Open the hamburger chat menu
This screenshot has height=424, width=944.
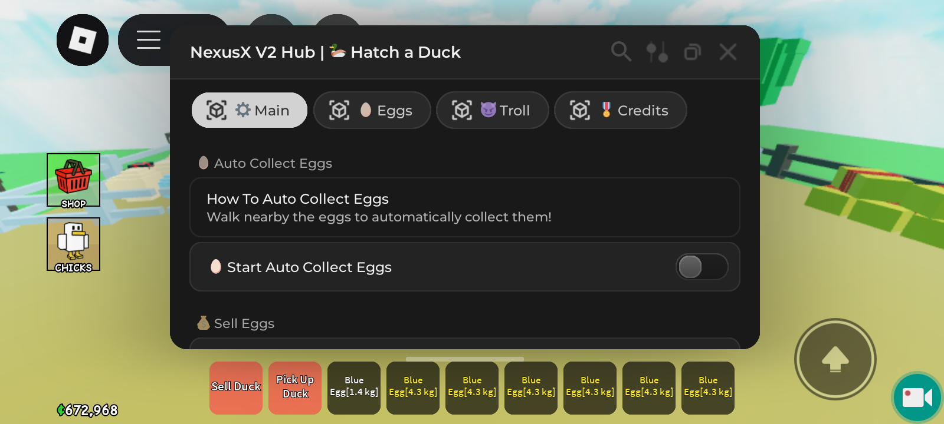tap(149, 40)
